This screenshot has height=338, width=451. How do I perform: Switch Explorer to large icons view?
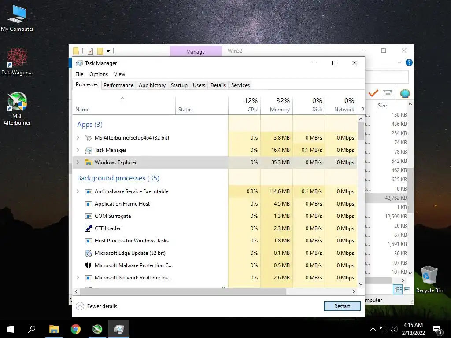[407, 289]
